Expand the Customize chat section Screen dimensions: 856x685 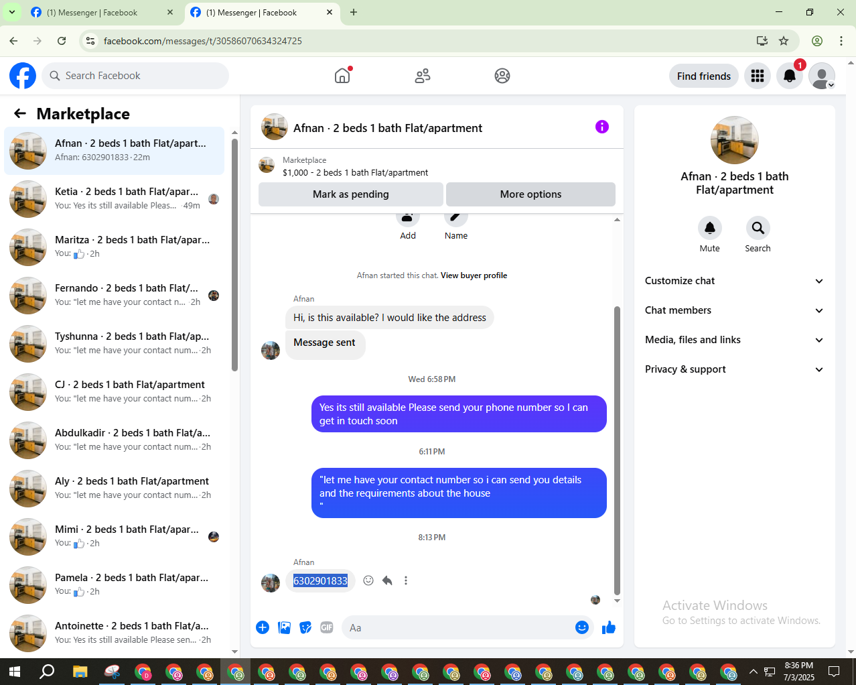click(x=734, y=281)
